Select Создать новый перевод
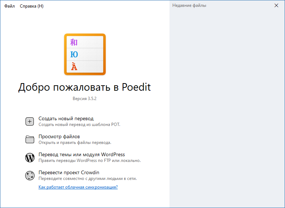 (x=66, y=118)
